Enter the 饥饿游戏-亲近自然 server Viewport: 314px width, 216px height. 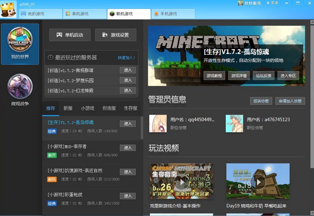click(128, 172)
